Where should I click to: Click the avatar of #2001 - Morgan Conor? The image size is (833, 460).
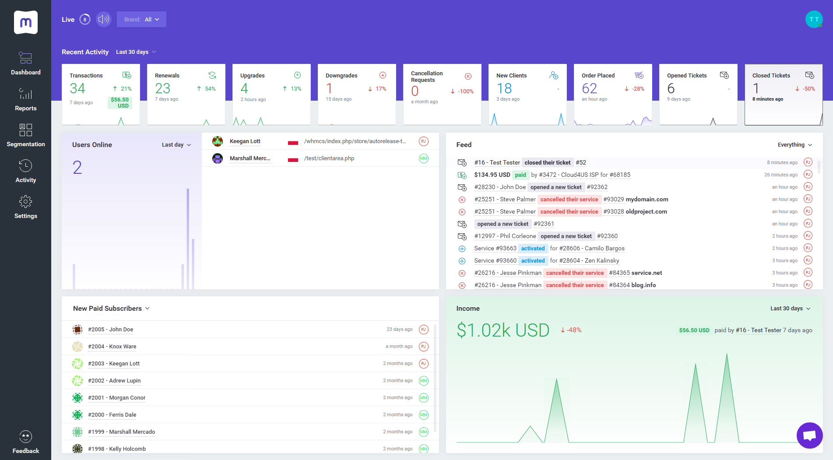[77, 398]
